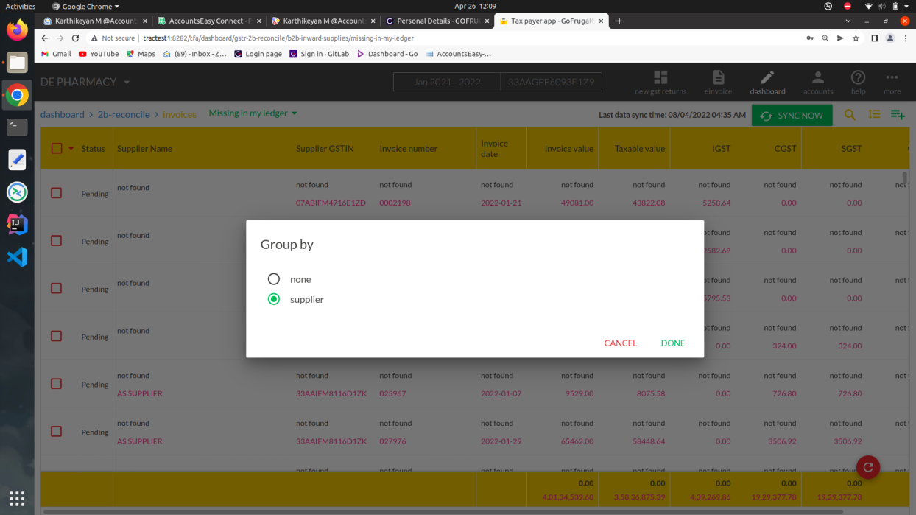
Task: Open Files app from the dock
Action: click(x=17, y=63)
